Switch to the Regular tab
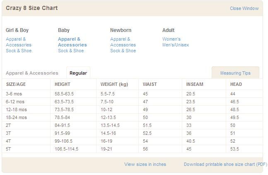Image resolution: width=268 pixels, height=175 pixels. pos(78,73)
